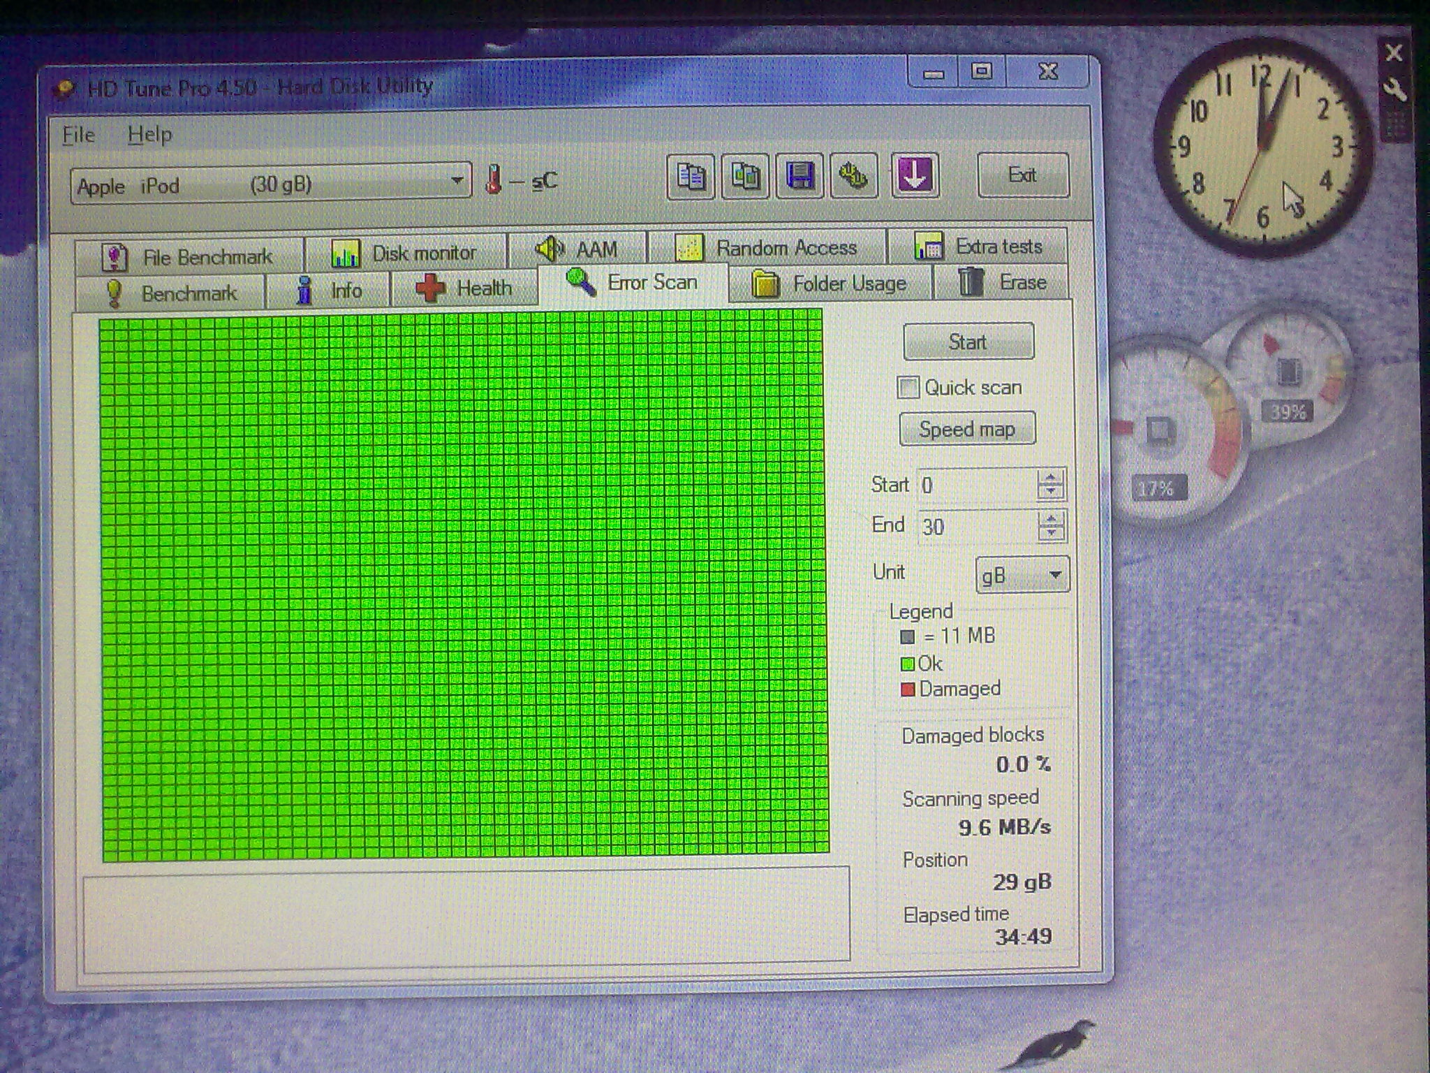This screenshot has height=1073, width=1430.
Task: Click the desktop clock gadget
Action: (x=1262, y=148)
